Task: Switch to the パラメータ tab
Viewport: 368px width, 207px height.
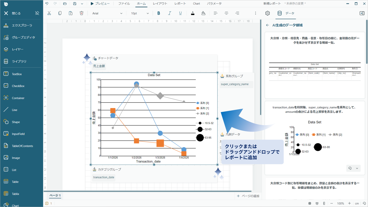Action: click(x=214, y=4)
